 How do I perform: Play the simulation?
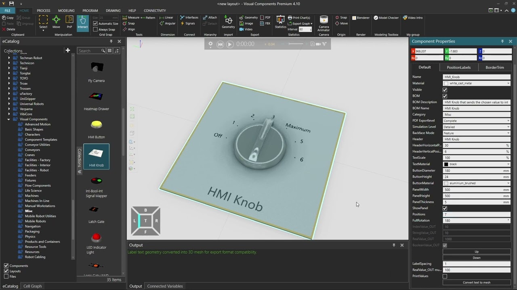[230, 44]
